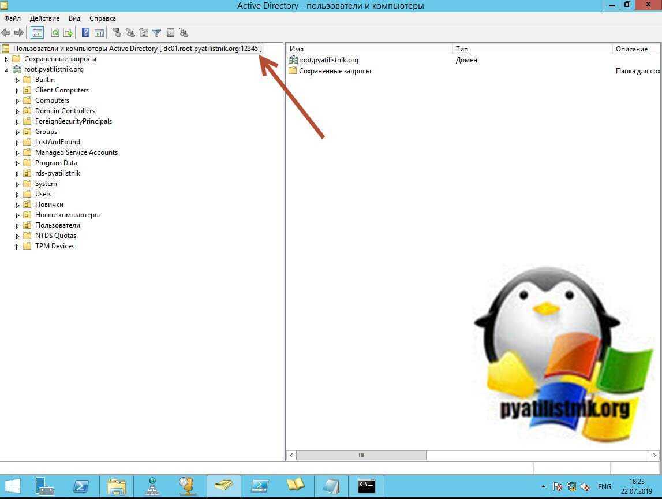Expand the Domain Controllers container
662x499 pixels.
[17, 111]
